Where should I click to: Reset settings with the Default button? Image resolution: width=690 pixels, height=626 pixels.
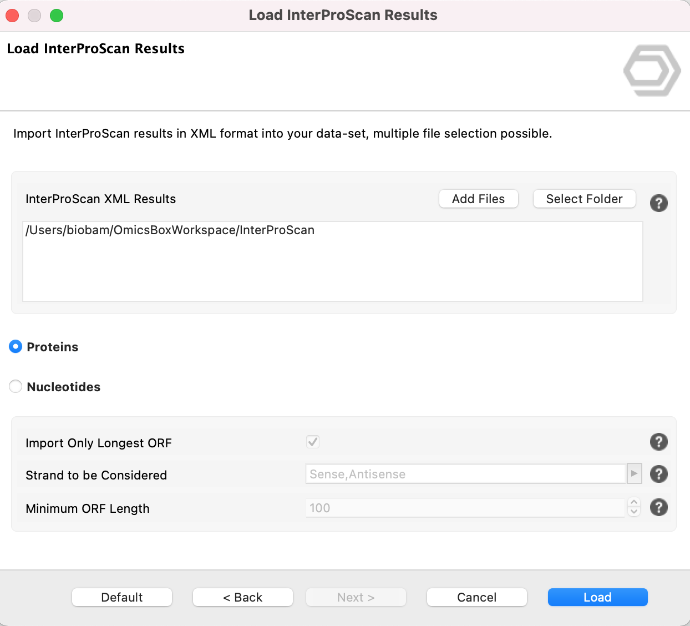122,597
